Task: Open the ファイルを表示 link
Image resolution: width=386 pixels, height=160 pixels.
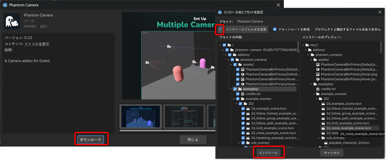Action: point(37,44)
